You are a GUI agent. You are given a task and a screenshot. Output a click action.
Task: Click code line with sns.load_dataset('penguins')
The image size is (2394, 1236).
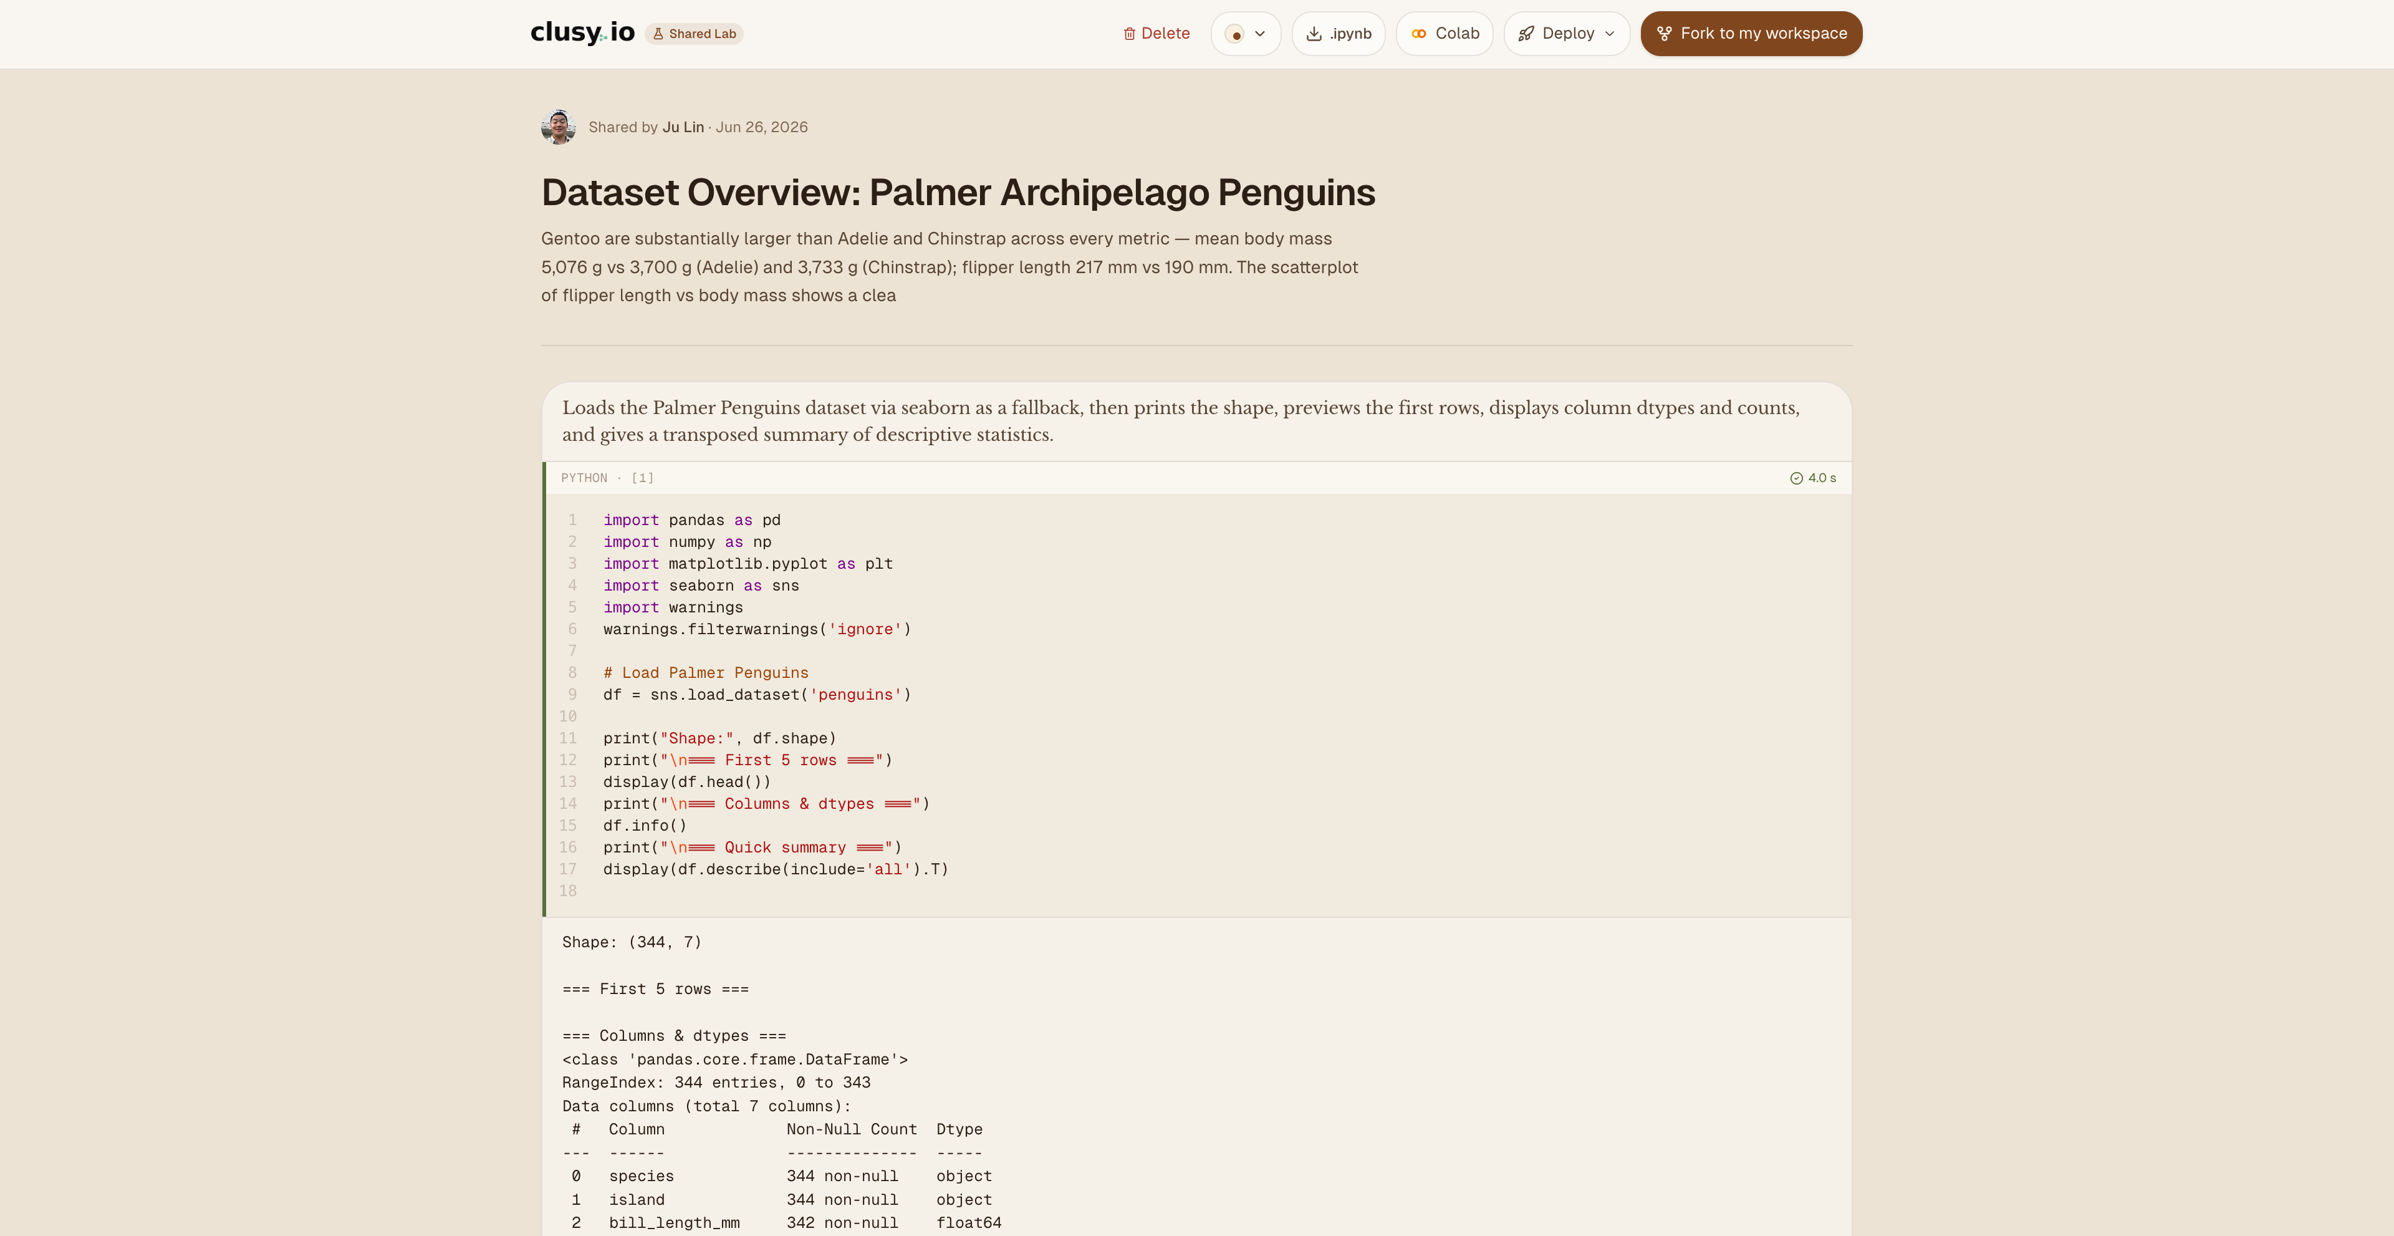coord(757,694)
